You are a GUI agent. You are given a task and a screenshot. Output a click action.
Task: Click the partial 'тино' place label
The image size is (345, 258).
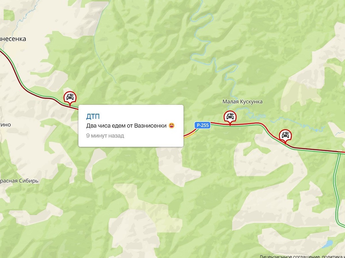click(x=5, y=125)
